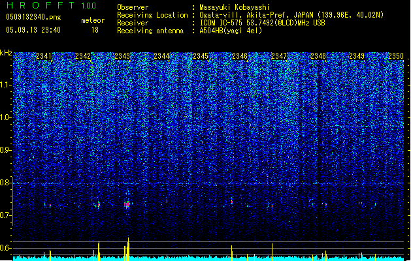Click antenna value A504HB(yagi 4el)
The height and width of the screenshot is (261, 411).
pyautogui.click(x=231, y=31)
